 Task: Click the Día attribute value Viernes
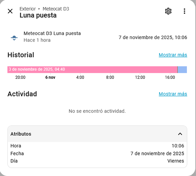tap(176, 161)
